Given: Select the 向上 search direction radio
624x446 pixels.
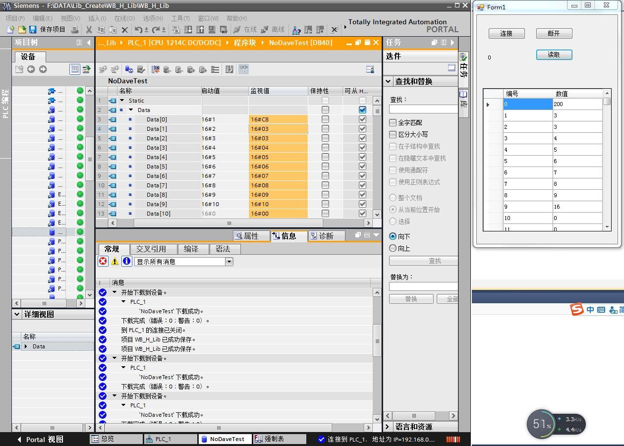Looking at the screenshot, I should (x=393, y=248).
